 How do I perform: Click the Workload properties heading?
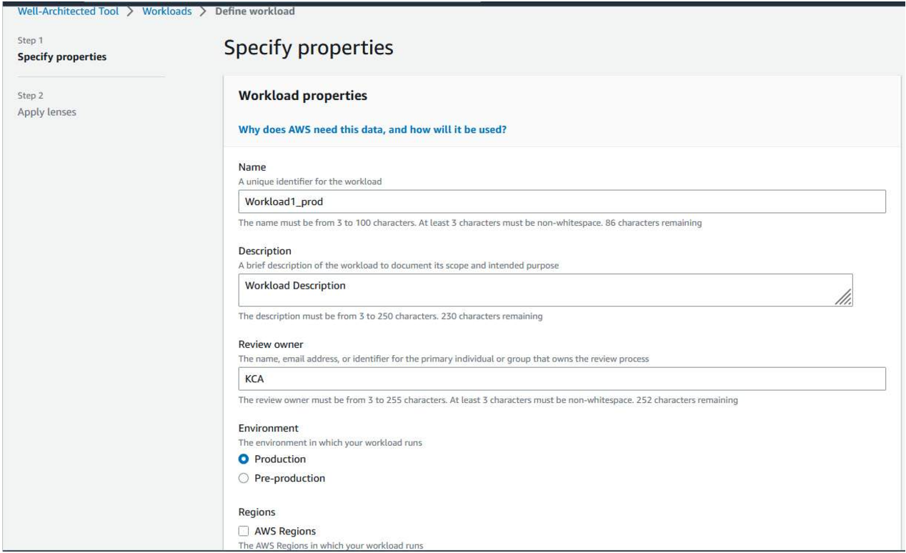pyautogui.click(x=302, y=96)
